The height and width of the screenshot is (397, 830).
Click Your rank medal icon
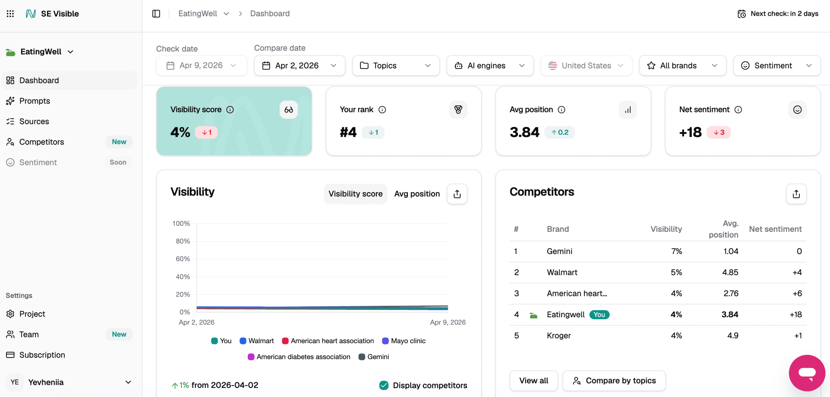(x=458, y=110)
